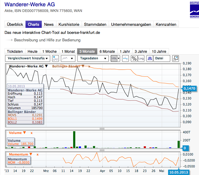Enable logarithmic Log scale
Image resolution: width=199 pixels, height=175 pixels.
pos(141,58)
